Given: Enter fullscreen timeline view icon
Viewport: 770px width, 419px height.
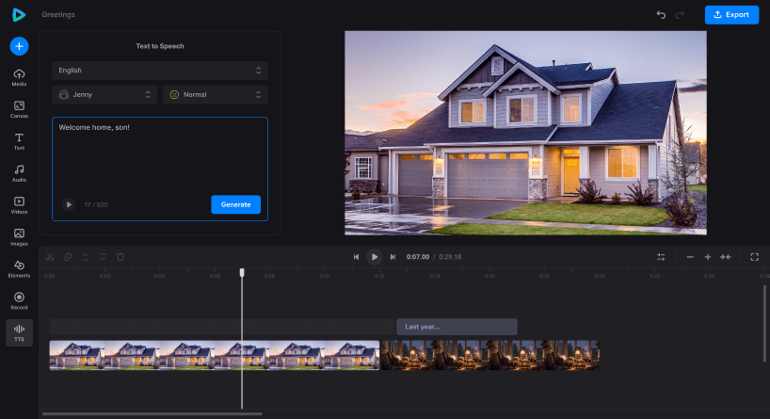Looking at the screenshot, I should click(754, 256).
